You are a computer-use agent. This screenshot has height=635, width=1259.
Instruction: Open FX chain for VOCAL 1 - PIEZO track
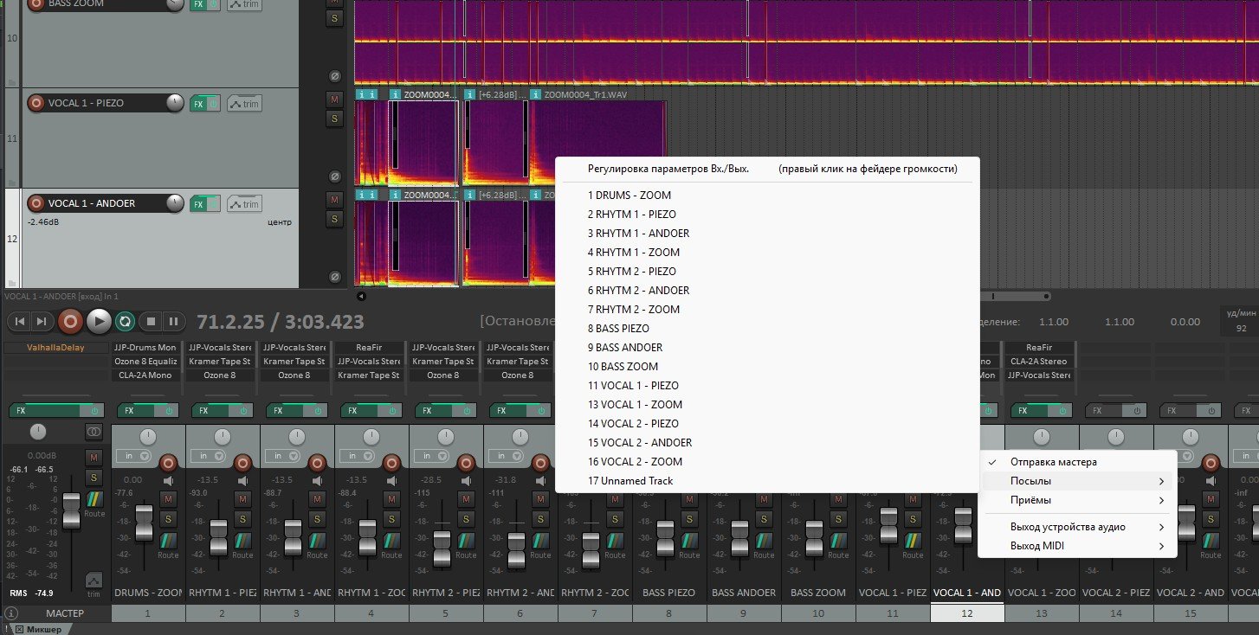pos(198,104)
